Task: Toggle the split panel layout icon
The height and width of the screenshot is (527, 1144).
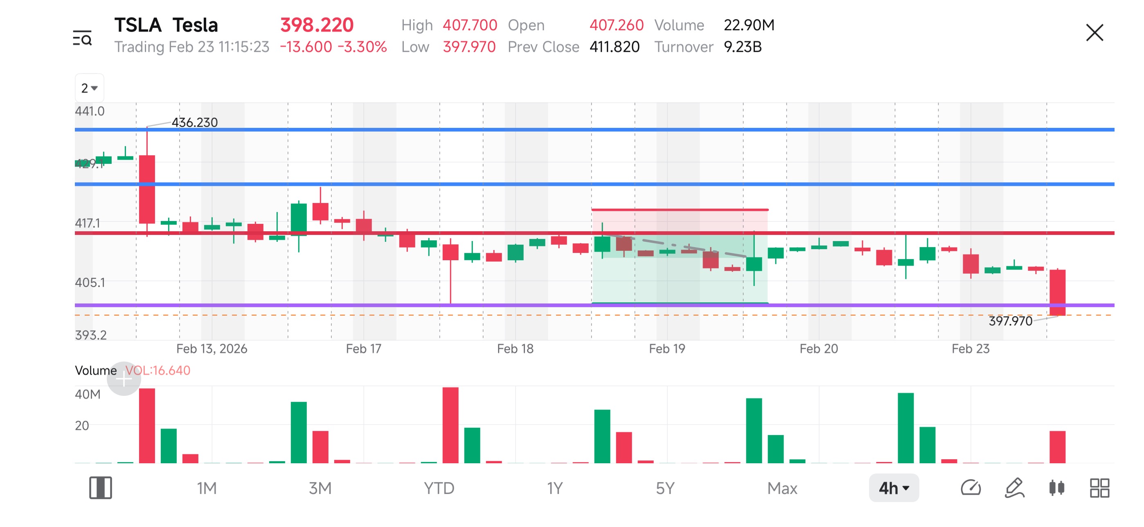Action: tap(100, 487)
